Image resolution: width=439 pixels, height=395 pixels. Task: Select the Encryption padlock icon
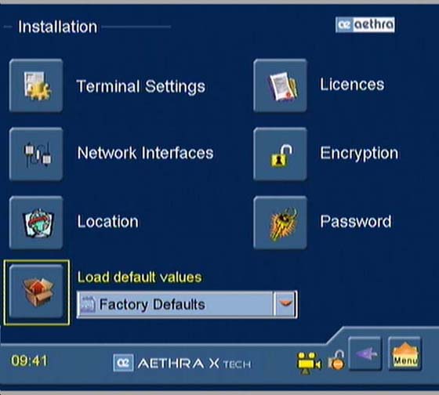281,154
